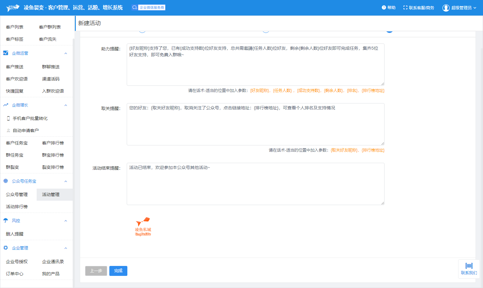Open the 超级管理员 dropdown arrow
This screenshot has width=483, height=288.
[475, 8]
